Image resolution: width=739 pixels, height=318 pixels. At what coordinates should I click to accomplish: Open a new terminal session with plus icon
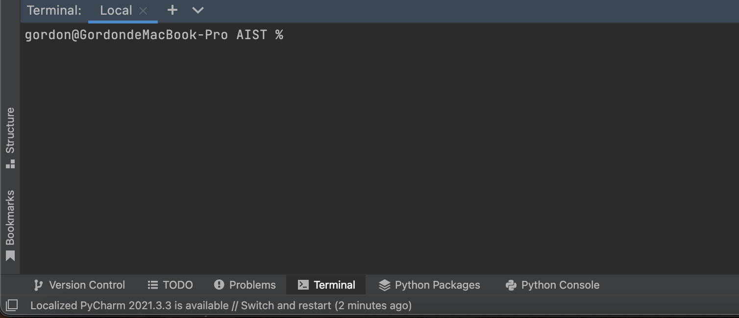[172, 10]
